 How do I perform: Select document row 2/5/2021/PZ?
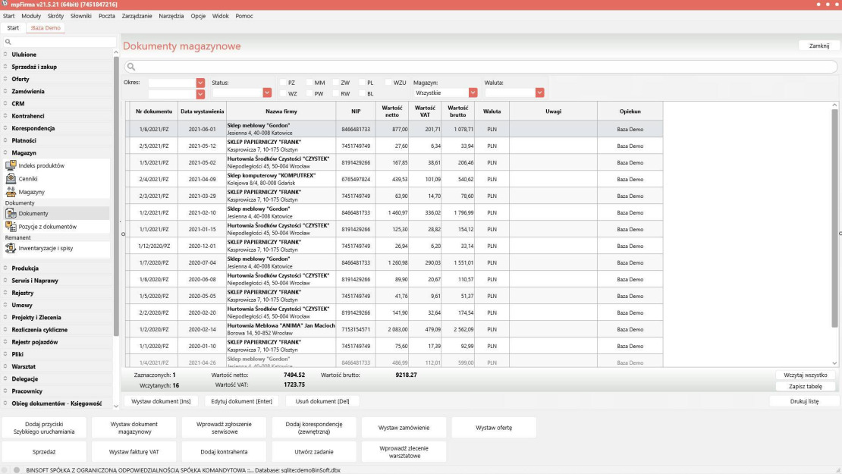coord(394,146)
